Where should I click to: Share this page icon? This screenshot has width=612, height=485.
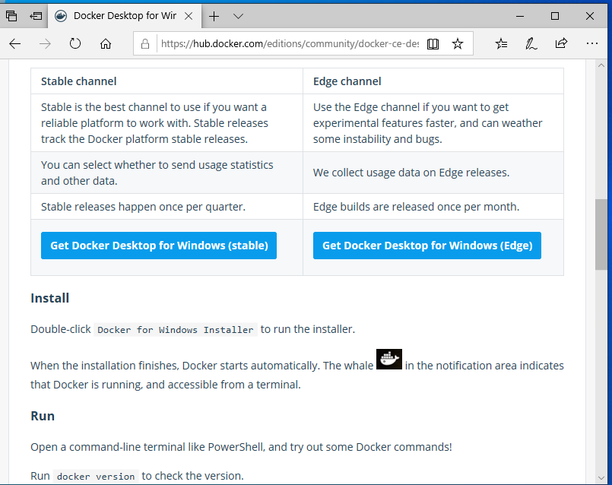pos(561,43)
